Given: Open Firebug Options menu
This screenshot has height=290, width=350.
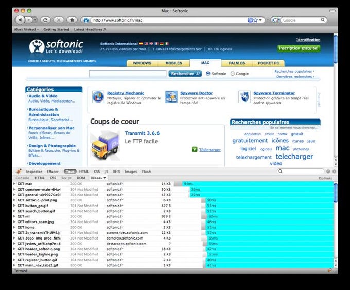Looking at the screenshot, I should click(x=325, y=178).
